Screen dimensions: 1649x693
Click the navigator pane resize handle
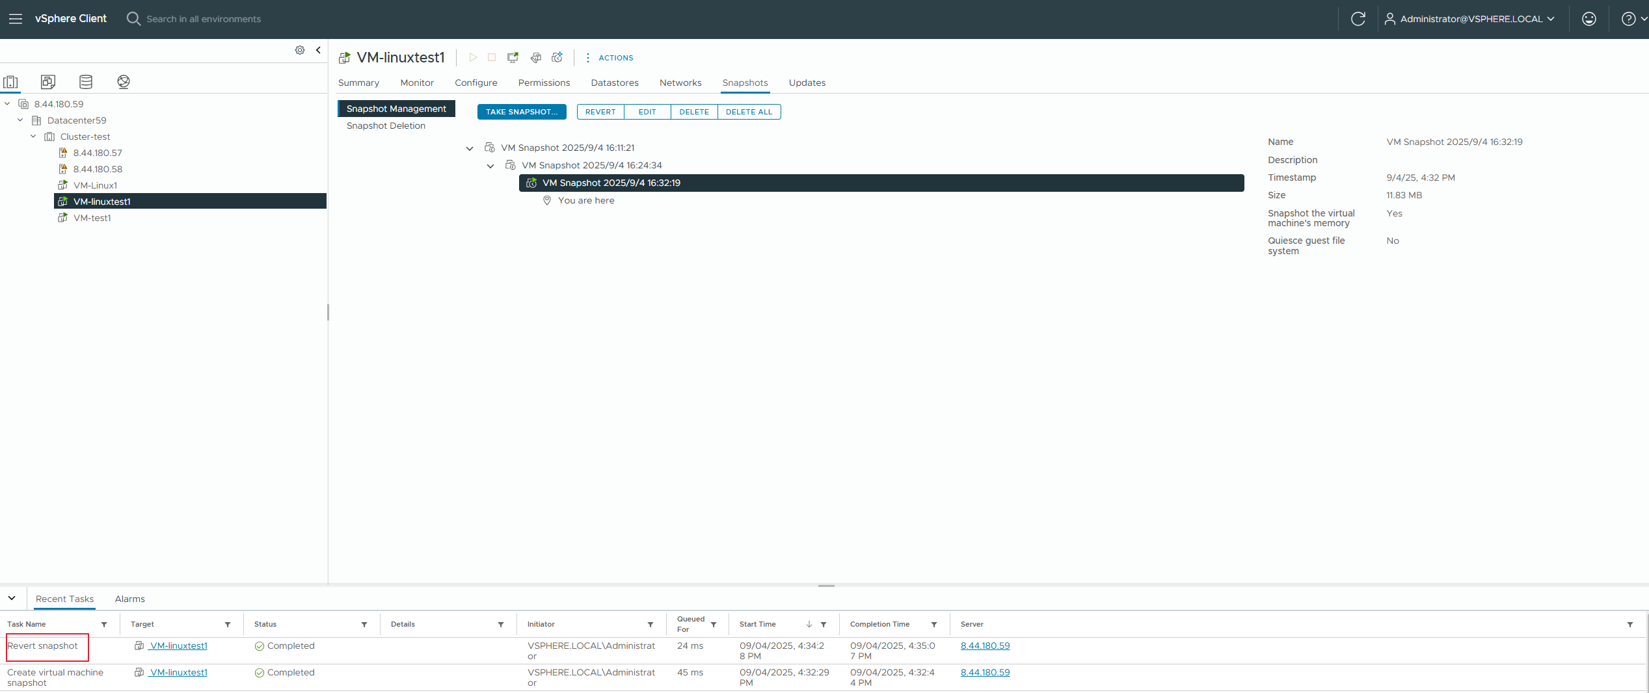(328, 312)
